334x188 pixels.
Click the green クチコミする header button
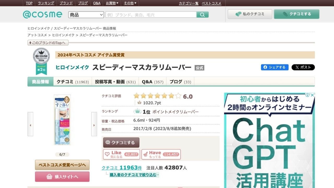coord(297,14)
